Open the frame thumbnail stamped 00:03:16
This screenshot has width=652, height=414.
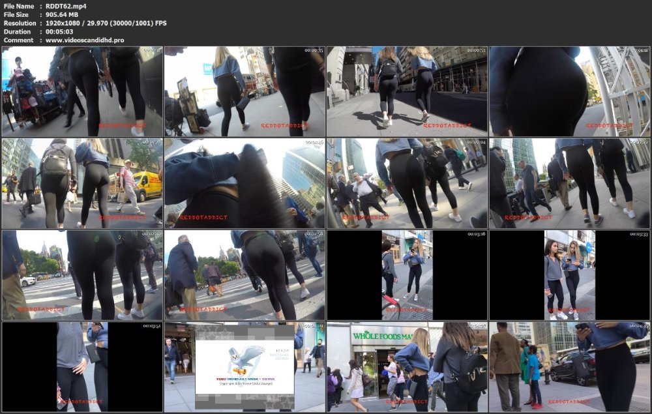[407, 275]
